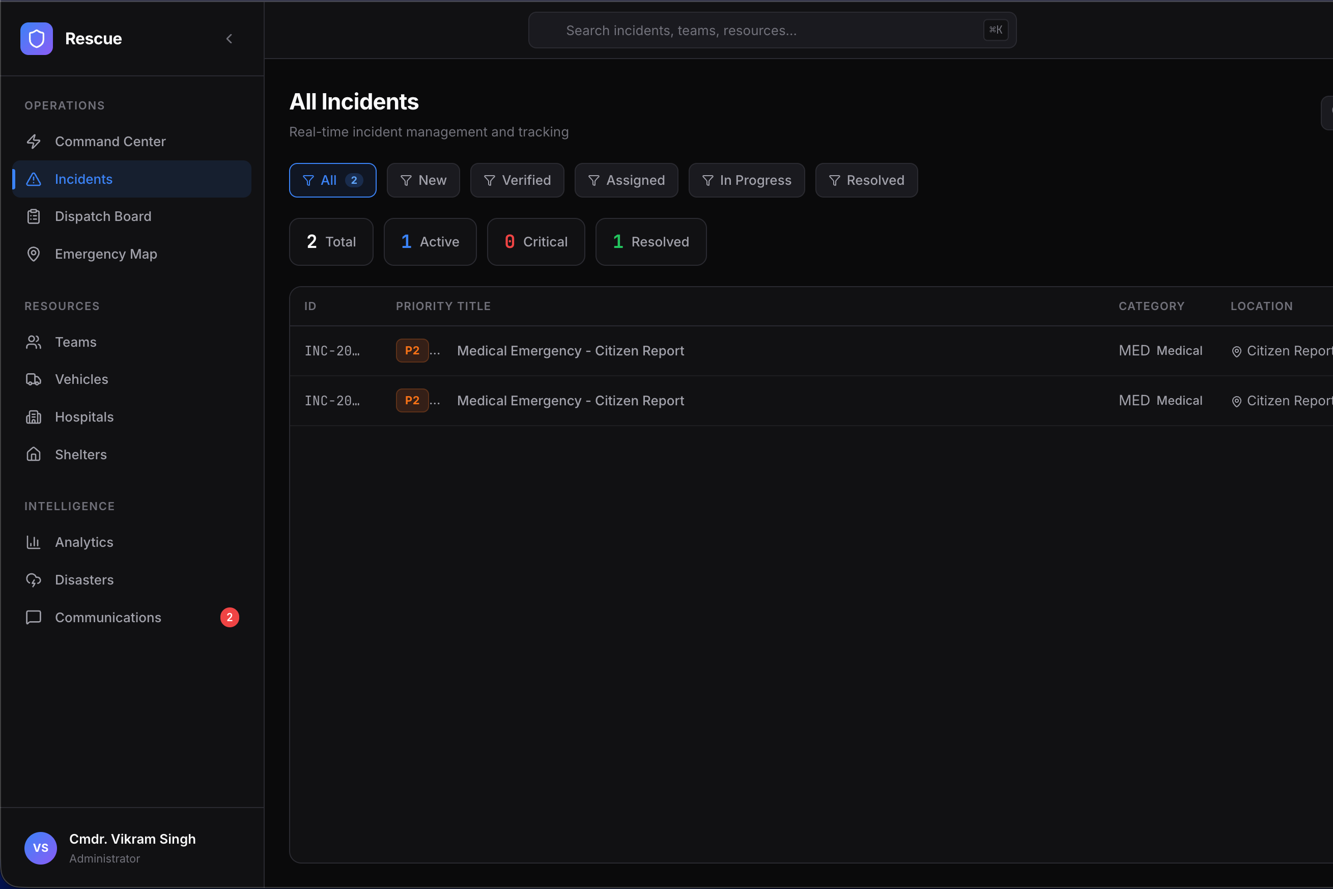Viewport: 1333px width, 889px height.
Task: Click MED Medical category in second row
Action: coord(1160,400)
